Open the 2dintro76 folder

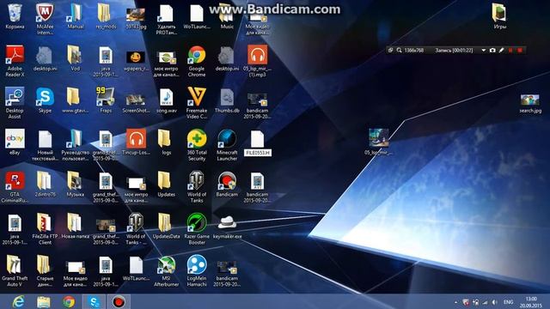tap(45, 185)
